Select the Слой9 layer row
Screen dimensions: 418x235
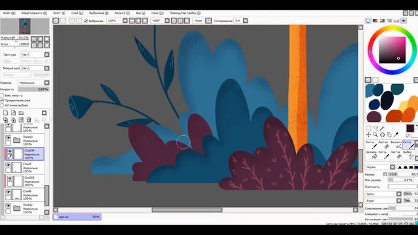point(25,168)
